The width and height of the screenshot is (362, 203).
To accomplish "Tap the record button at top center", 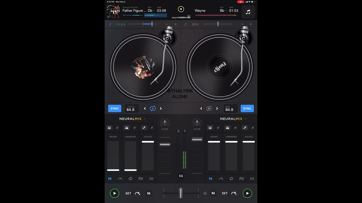I will pyautogui.click(x=181, y=9).
